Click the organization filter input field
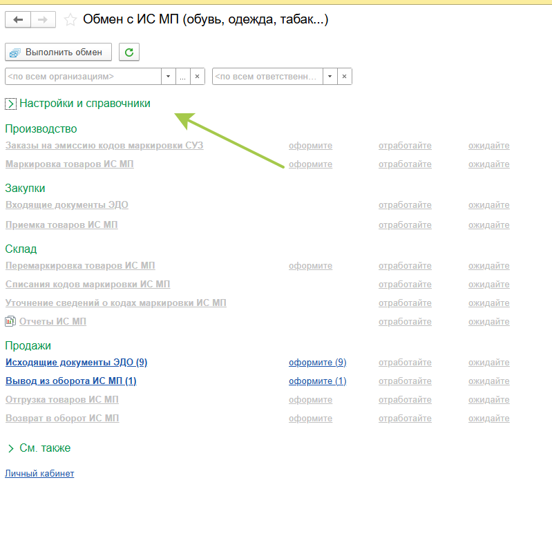 point(83,76)
